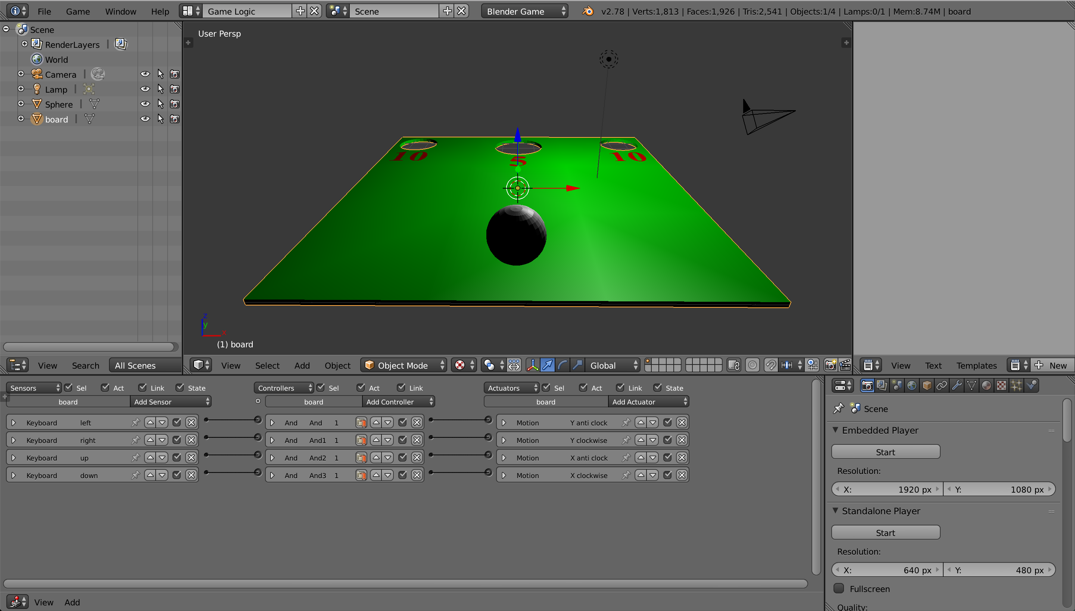Select the Camera item in outliner

coord(60,75)
